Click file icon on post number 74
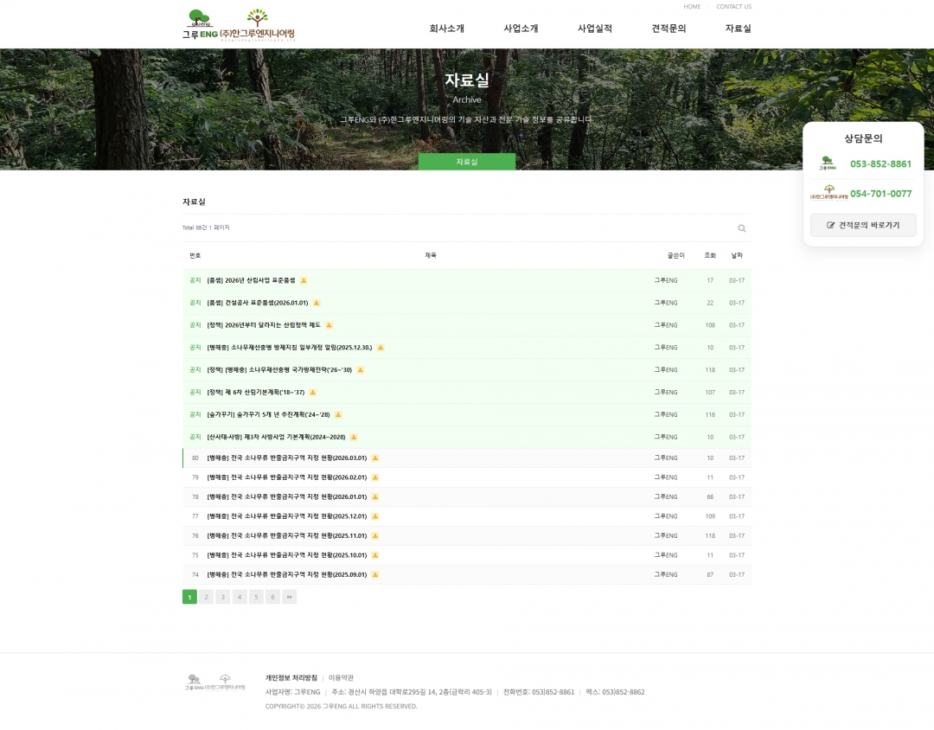 (x=375, y=574)
